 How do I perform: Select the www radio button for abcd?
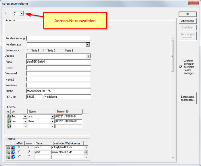tap(29, 147)
